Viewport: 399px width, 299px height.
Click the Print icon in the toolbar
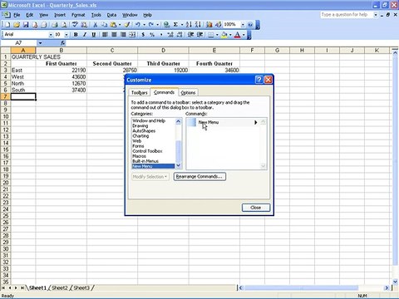[55, 25]
